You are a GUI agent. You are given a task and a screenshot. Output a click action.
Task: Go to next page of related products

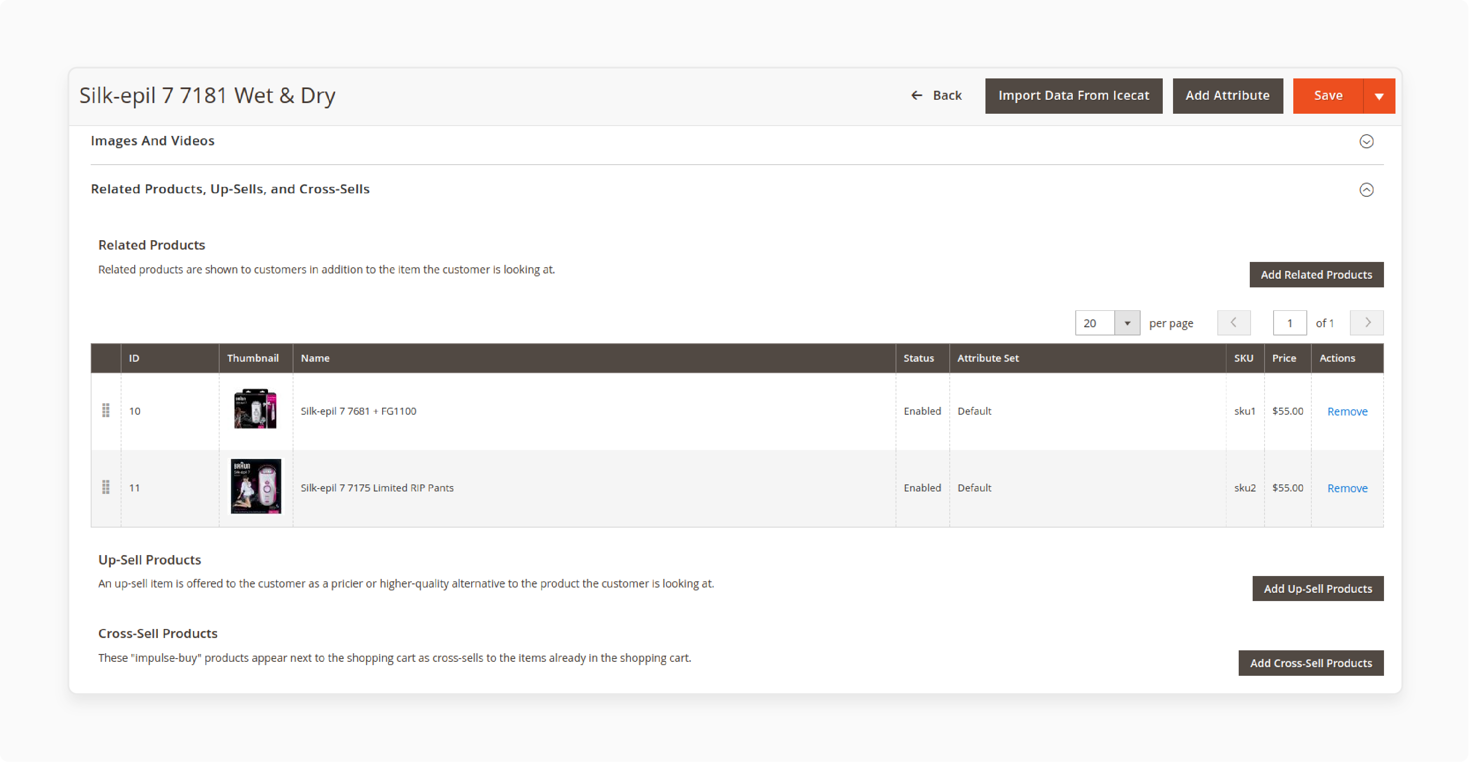point(1366,323)
